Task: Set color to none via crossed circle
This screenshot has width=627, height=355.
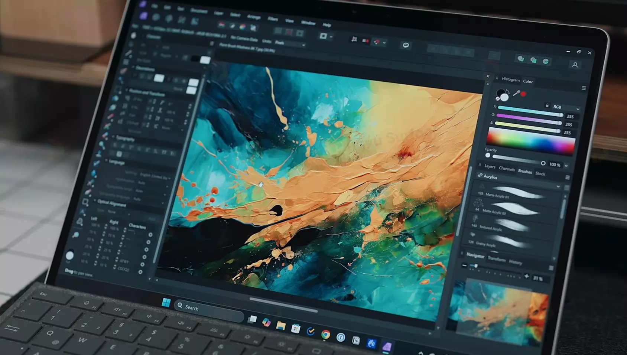Action: click(x=497, y=99)
